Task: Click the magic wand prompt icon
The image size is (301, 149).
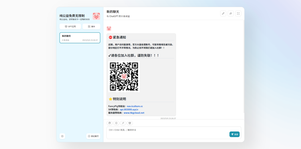Action: pos(123,123)
